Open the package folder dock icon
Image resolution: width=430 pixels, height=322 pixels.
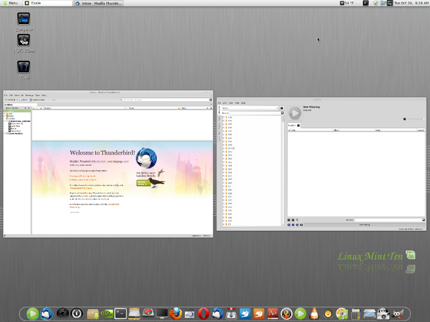tap(93, 313)
